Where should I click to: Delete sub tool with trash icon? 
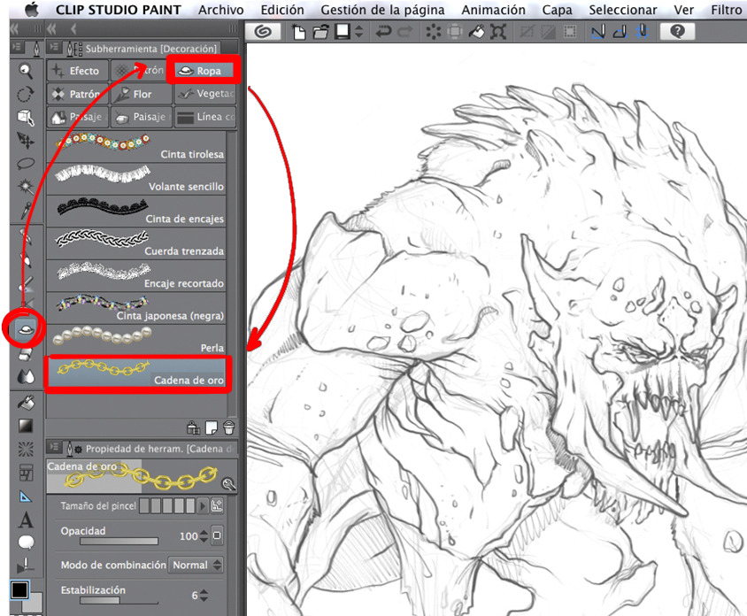228,427
